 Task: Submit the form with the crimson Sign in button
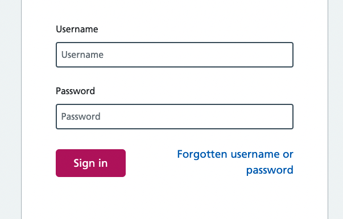point(90,163)
